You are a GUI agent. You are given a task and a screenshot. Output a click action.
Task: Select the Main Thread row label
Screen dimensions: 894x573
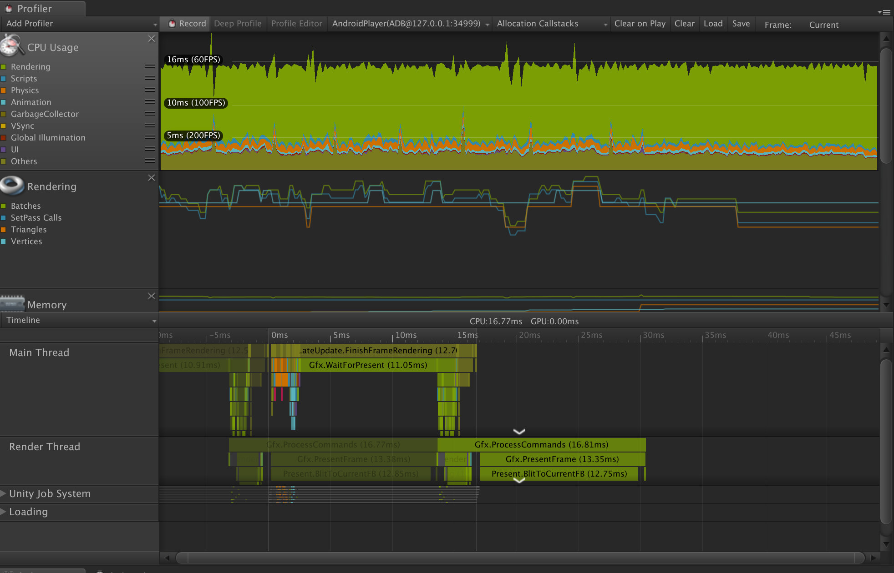tap(39, 352)
